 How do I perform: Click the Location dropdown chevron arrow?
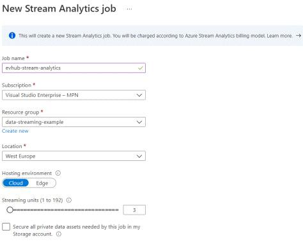pos(139,156)
